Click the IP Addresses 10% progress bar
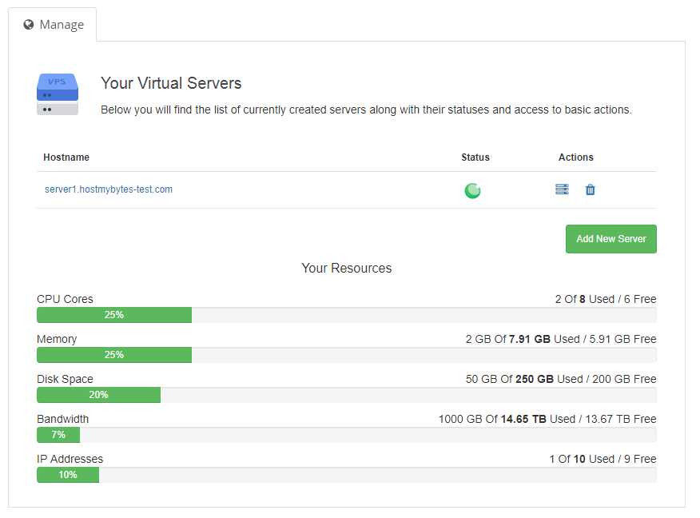700x518 pixels. pos(68,475)
